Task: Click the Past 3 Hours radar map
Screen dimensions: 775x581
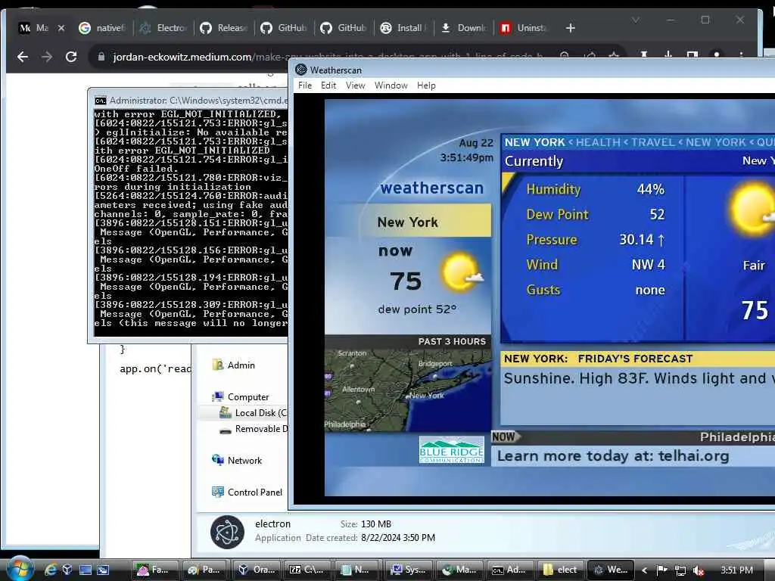Action: pos(408,390)
